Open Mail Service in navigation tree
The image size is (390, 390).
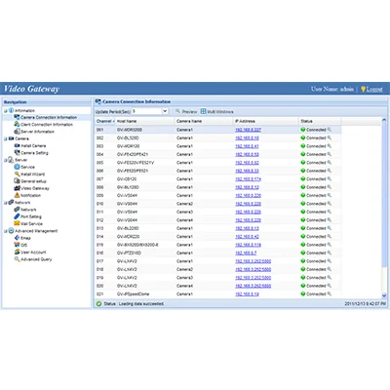coord(31,224)
